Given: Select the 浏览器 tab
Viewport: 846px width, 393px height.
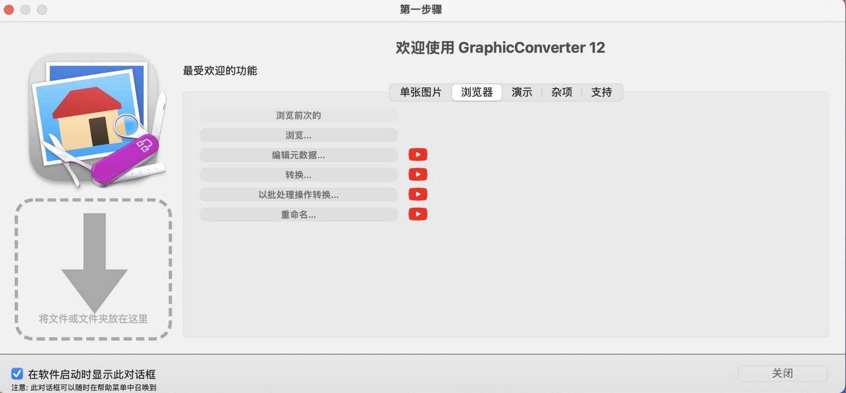Looking at the screenshot, I should click(x=477, y=92).
